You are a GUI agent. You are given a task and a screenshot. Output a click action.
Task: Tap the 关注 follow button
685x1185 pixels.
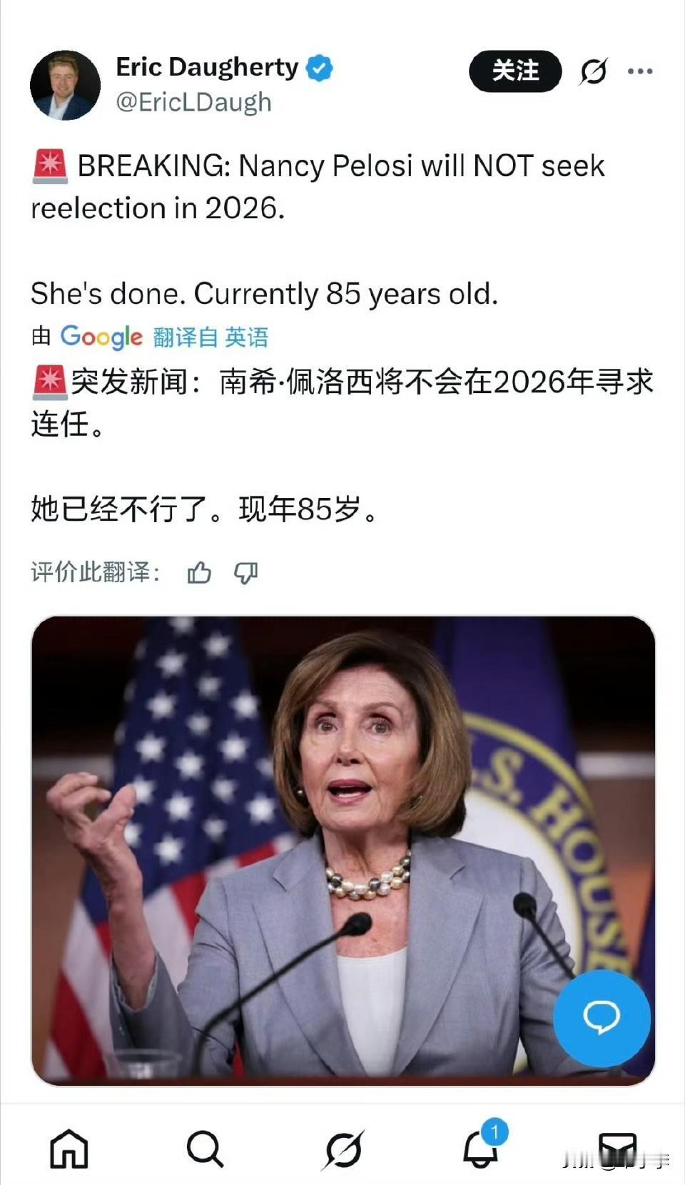pos(515,71)
